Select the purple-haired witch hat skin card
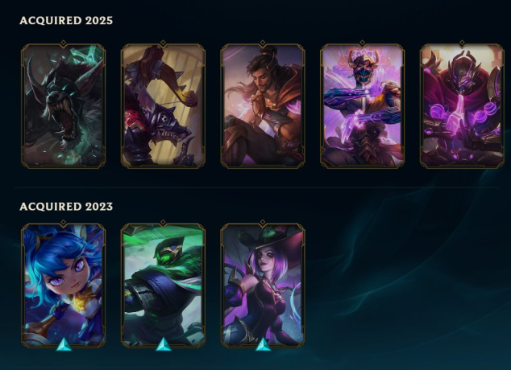This screenshot has height=370, width=511. [x=263, y=286]
